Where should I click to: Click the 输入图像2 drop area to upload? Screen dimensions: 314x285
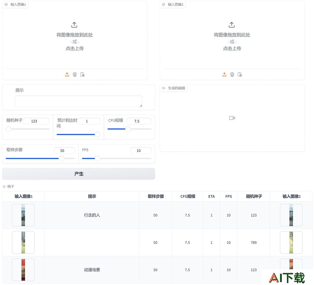pyautogui.click(x=232, y=37)
